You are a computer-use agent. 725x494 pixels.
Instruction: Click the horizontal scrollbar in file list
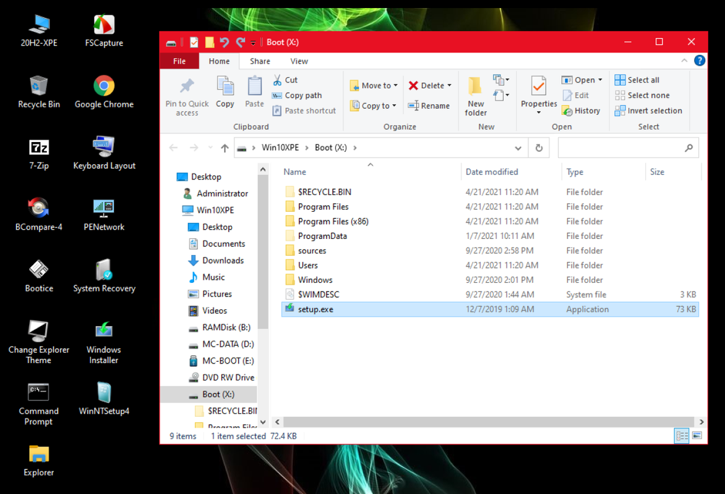coord(488,422)
